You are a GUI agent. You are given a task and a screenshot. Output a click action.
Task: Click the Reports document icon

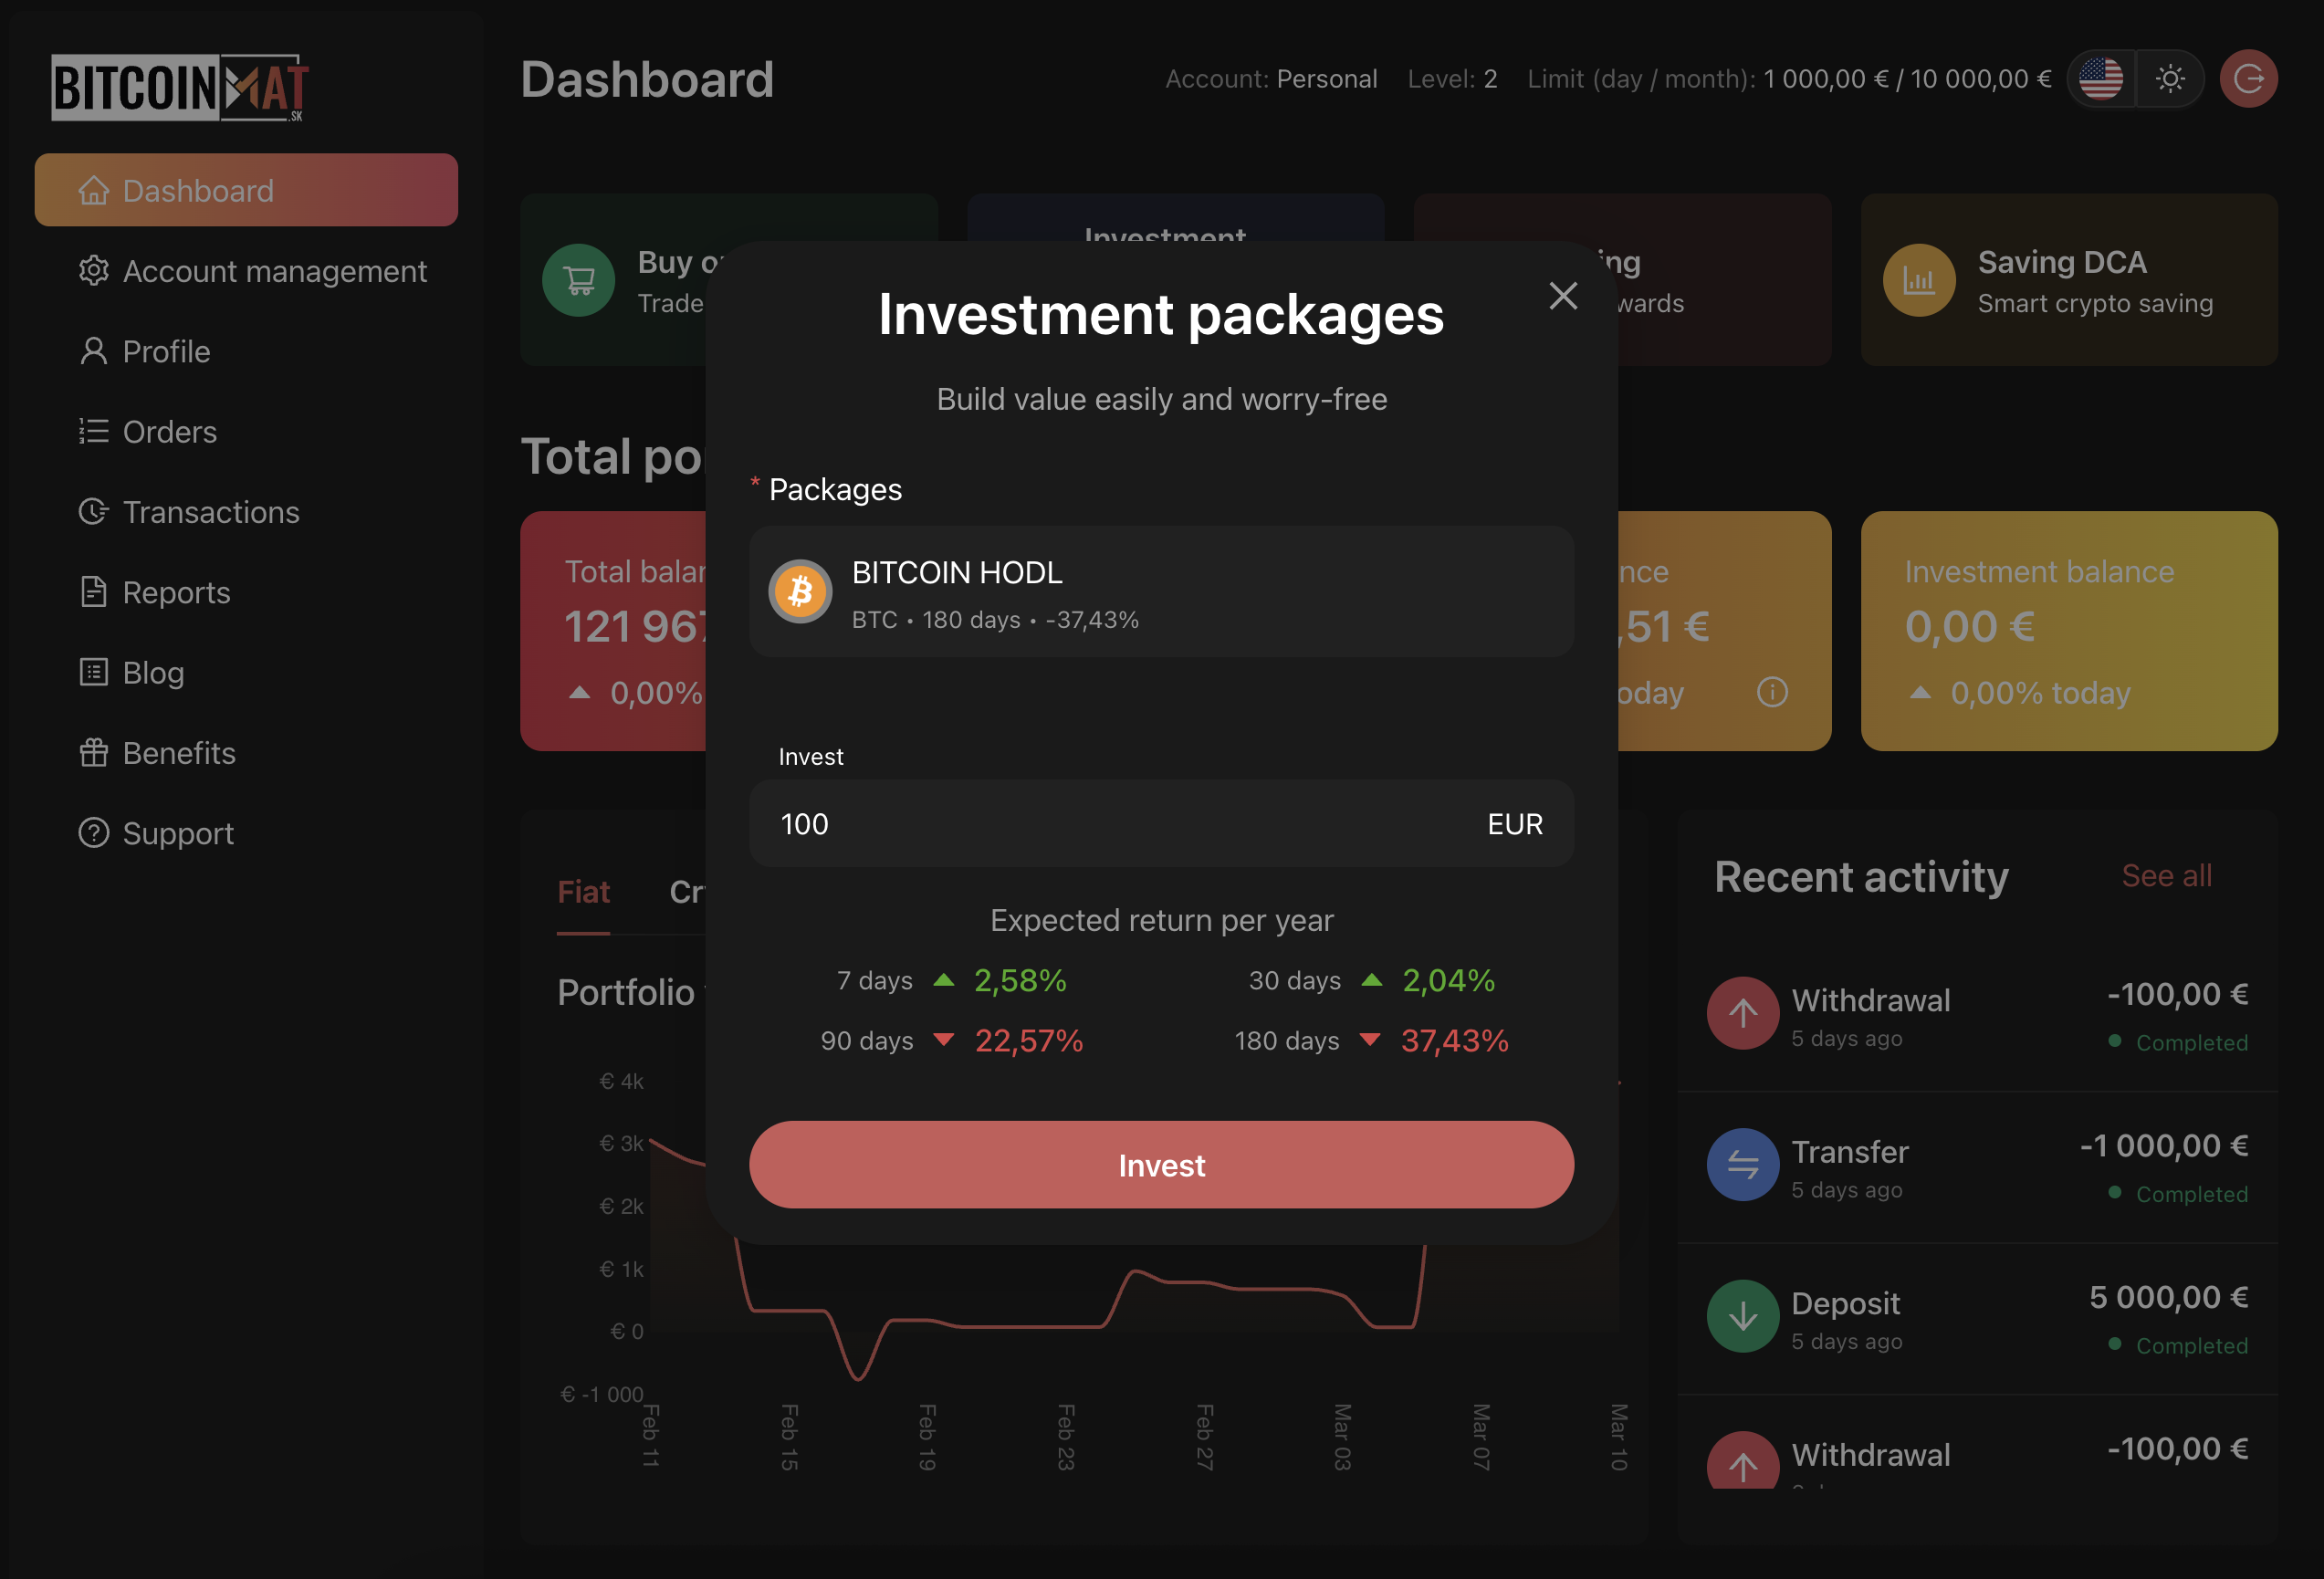tap(93, 592)
